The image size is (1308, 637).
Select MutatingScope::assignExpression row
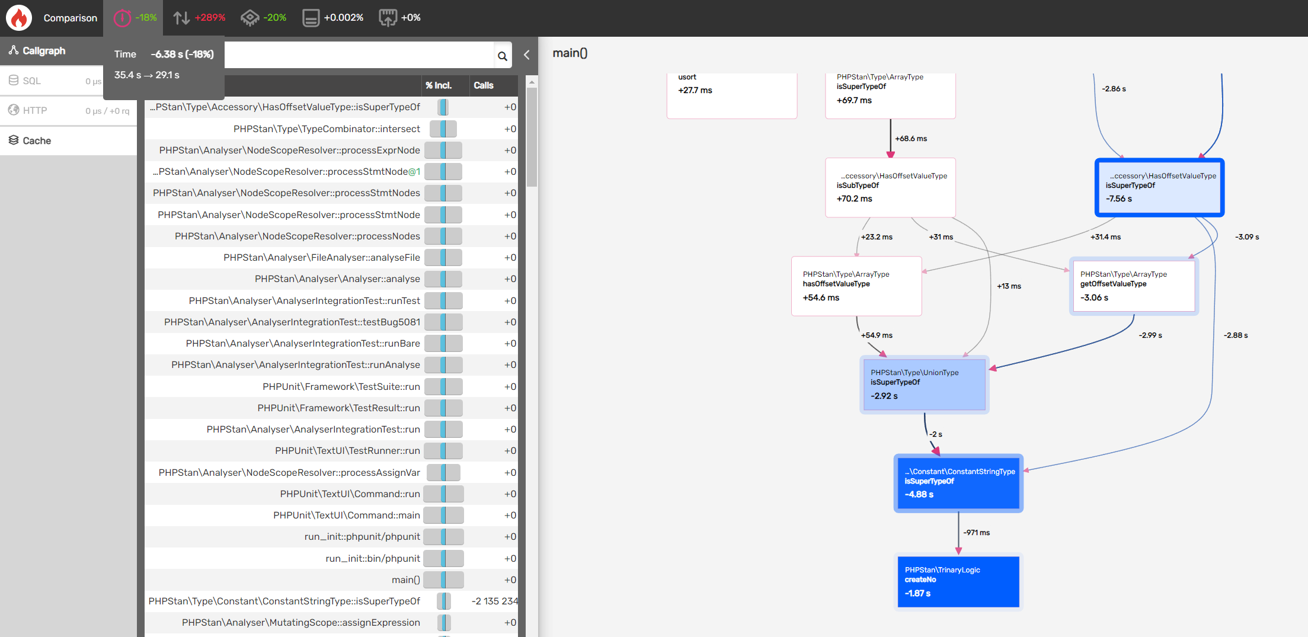point(331,622)
